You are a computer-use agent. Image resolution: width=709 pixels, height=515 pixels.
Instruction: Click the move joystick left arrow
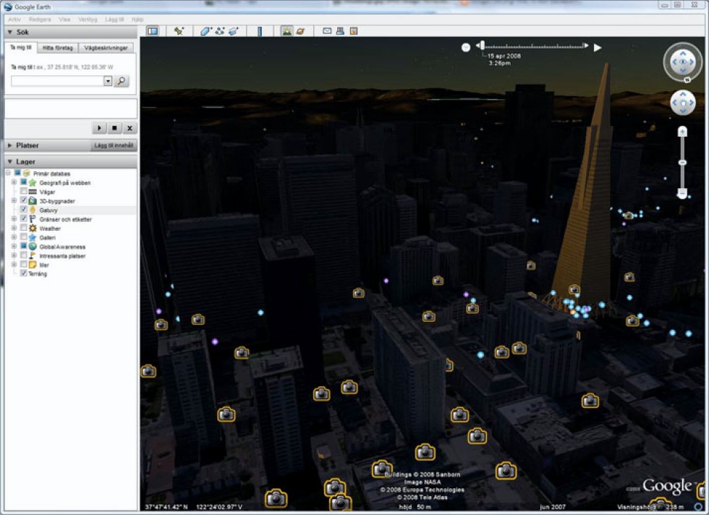[x=674, y=103]
